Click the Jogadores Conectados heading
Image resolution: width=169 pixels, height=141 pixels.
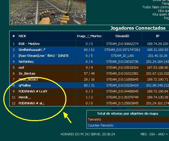(x=138, y=28)
